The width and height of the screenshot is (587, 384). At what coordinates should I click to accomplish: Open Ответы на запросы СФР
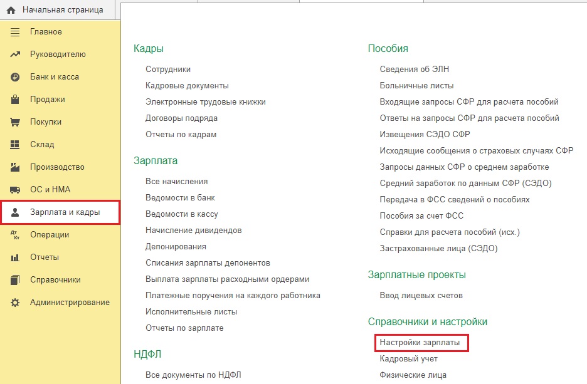click(x=470, y=118)
